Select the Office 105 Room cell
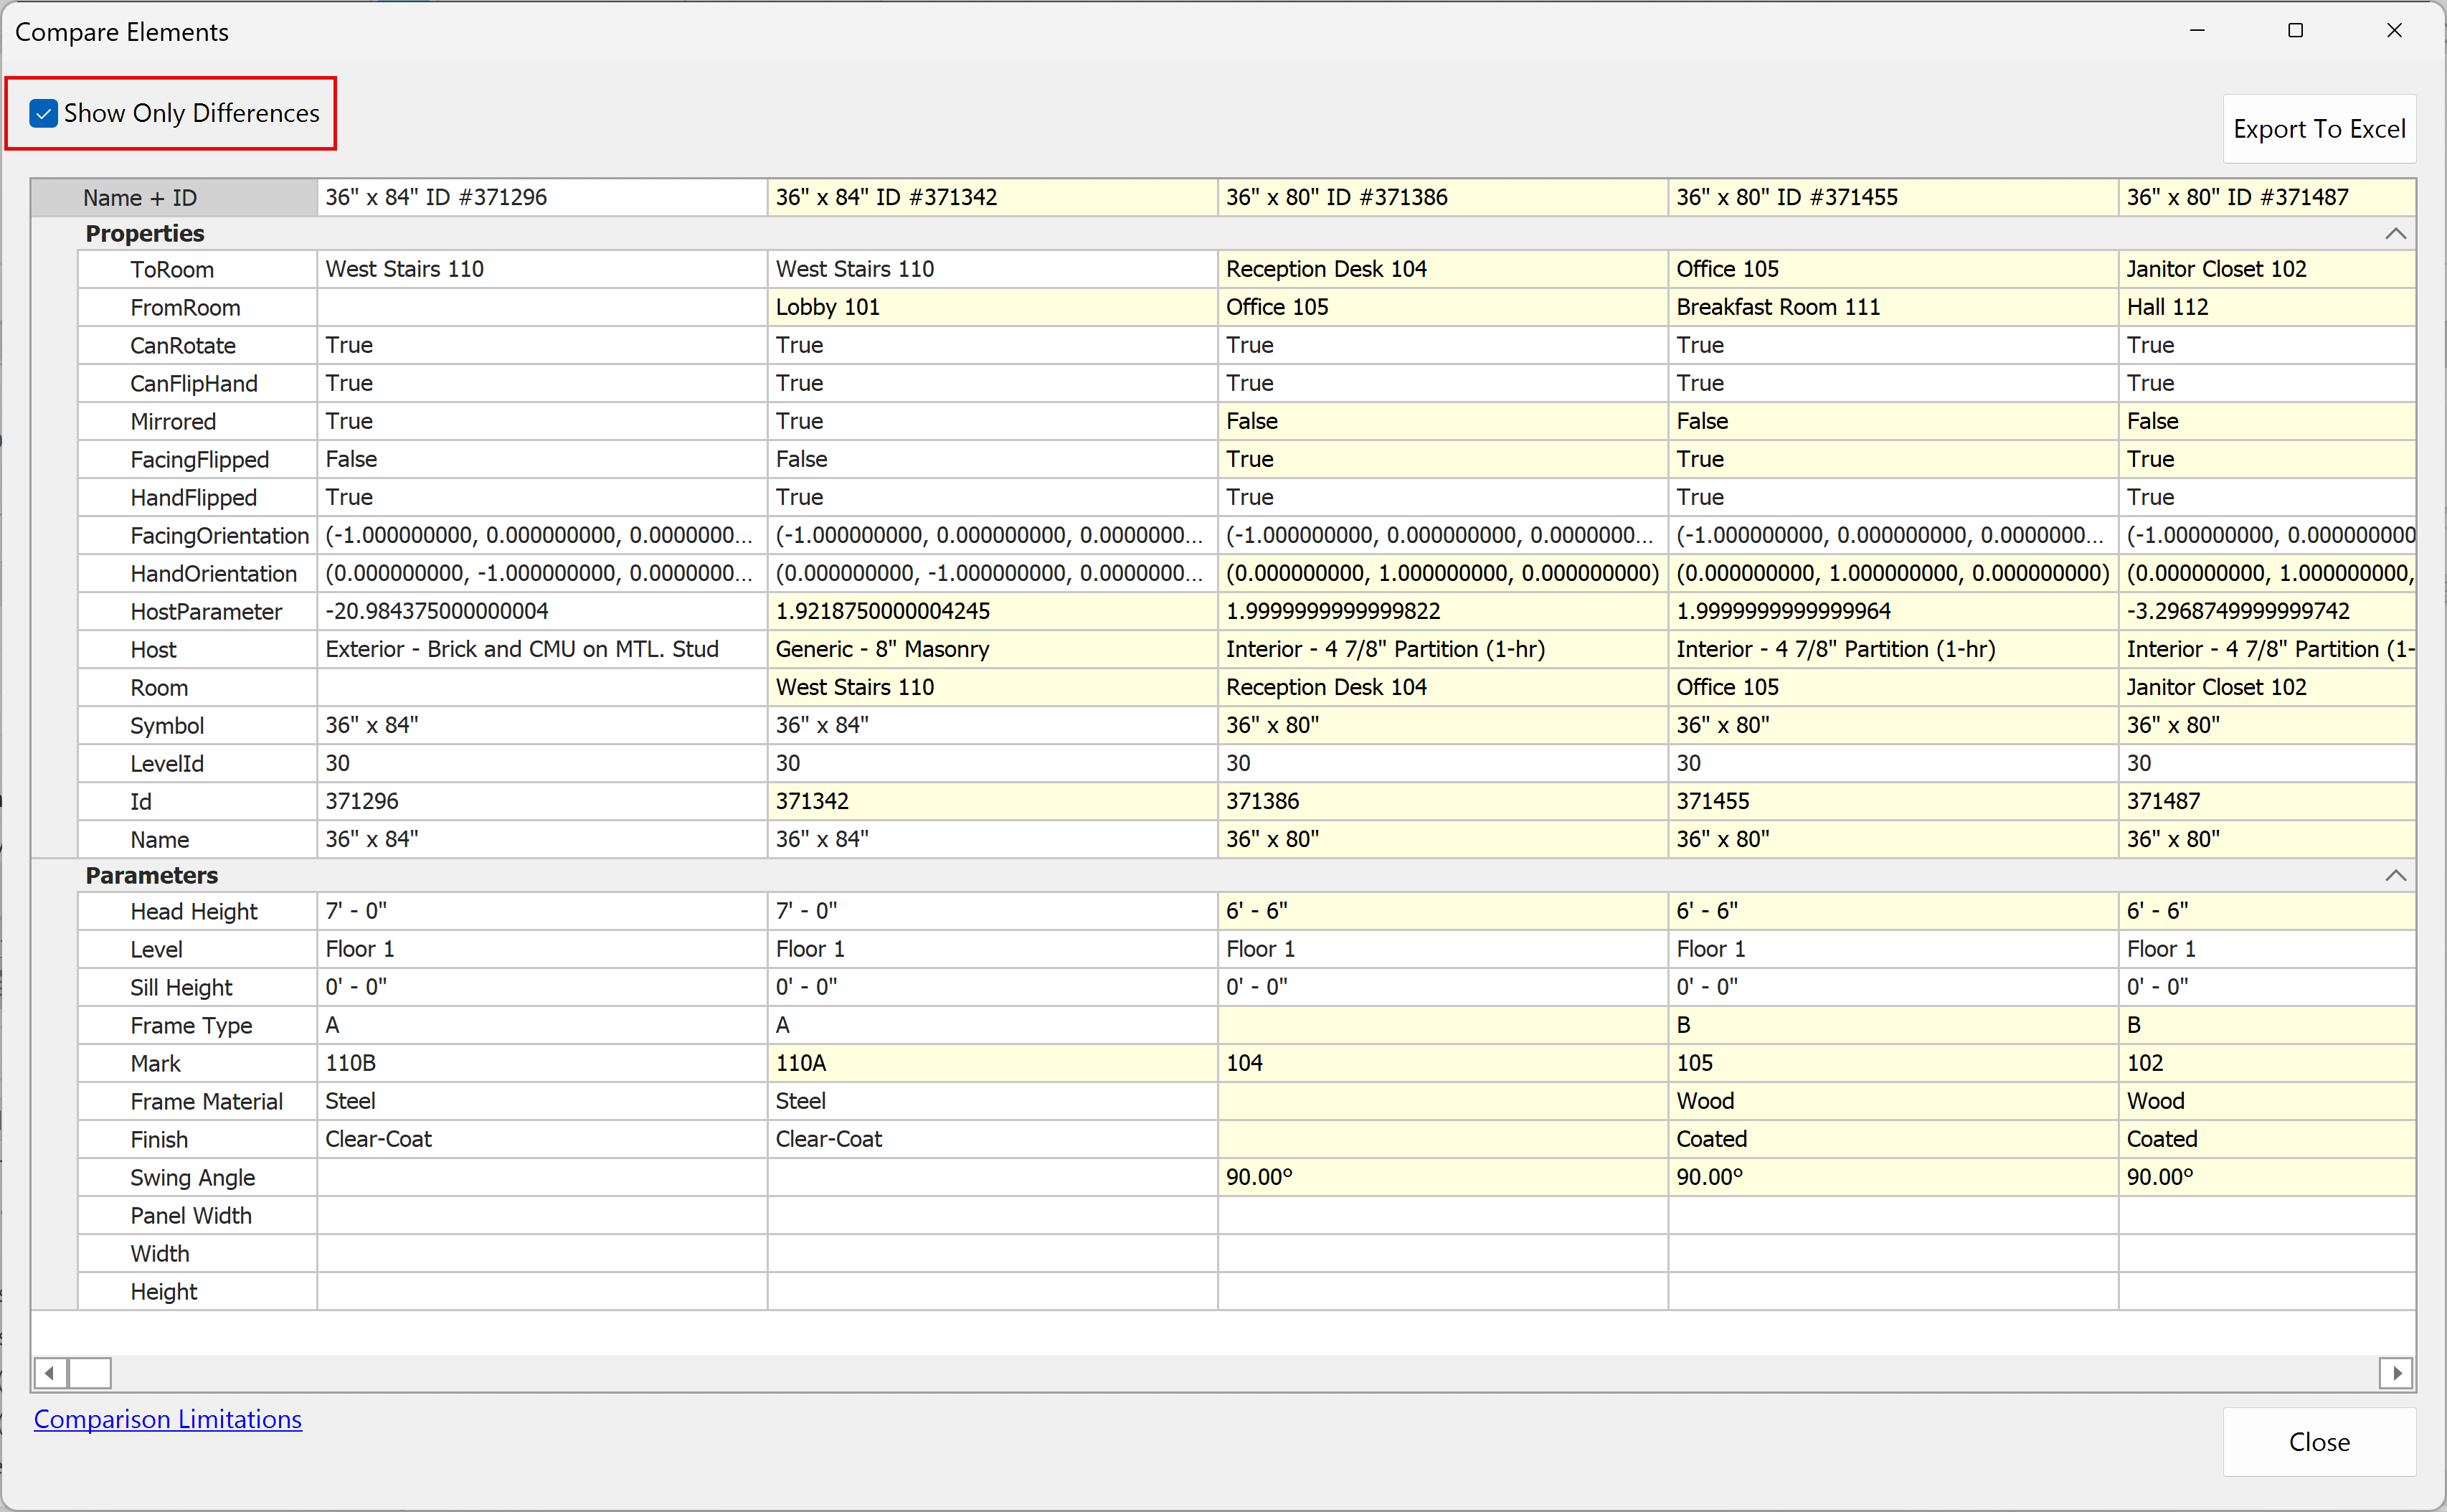This screenshot has height=1512, width=2447. pyautogui.click(x=1893, y=688)
